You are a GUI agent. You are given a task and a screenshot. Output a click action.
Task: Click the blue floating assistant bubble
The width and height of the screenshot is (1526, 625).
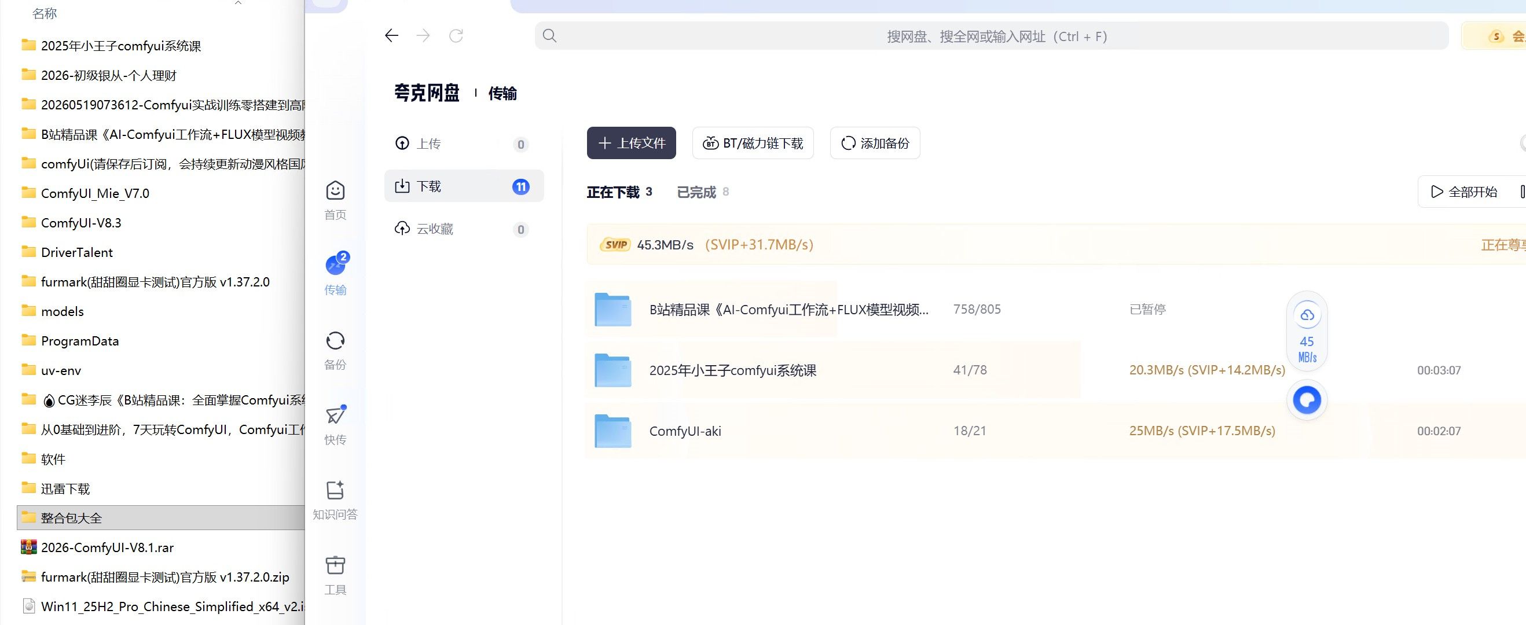tap(1307, 400)
